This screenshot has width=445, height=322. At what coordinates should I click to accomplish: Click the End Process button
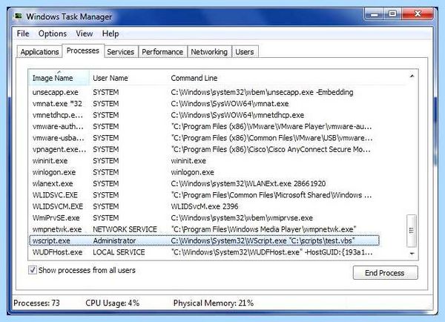385,272
